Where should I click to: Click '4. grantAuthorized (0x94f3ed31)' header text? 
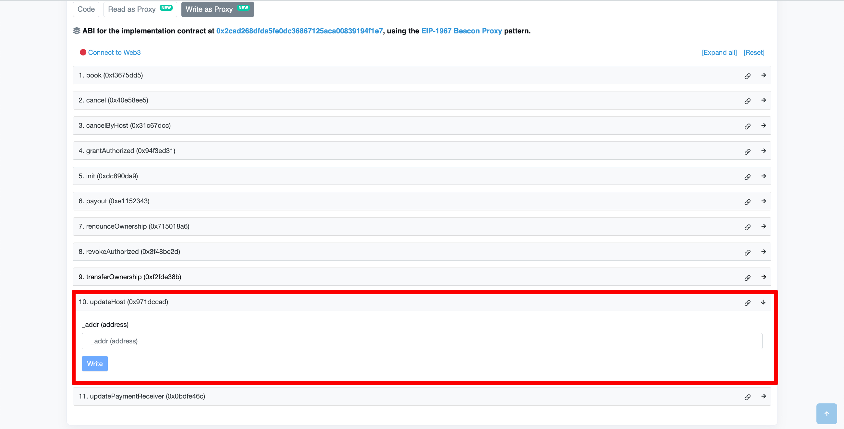pyautogui.click(x=127, y=150)
